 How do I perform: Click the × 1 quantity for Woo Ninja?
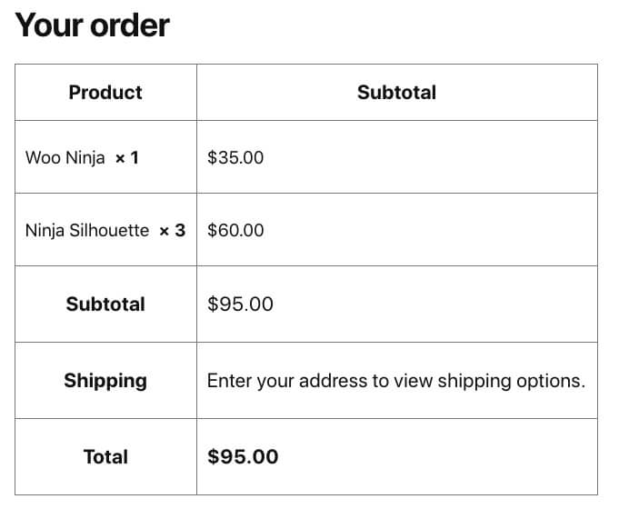(127, 158)
